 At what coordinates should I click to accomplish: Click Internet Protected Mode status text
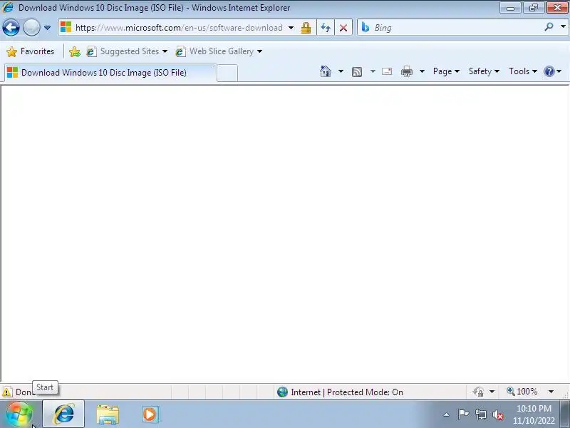pos(347,392)
